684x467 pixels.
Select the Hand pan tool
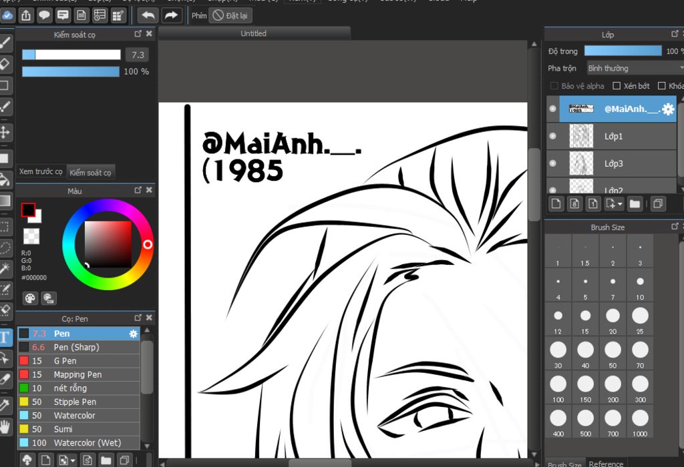tap(5, 426)
